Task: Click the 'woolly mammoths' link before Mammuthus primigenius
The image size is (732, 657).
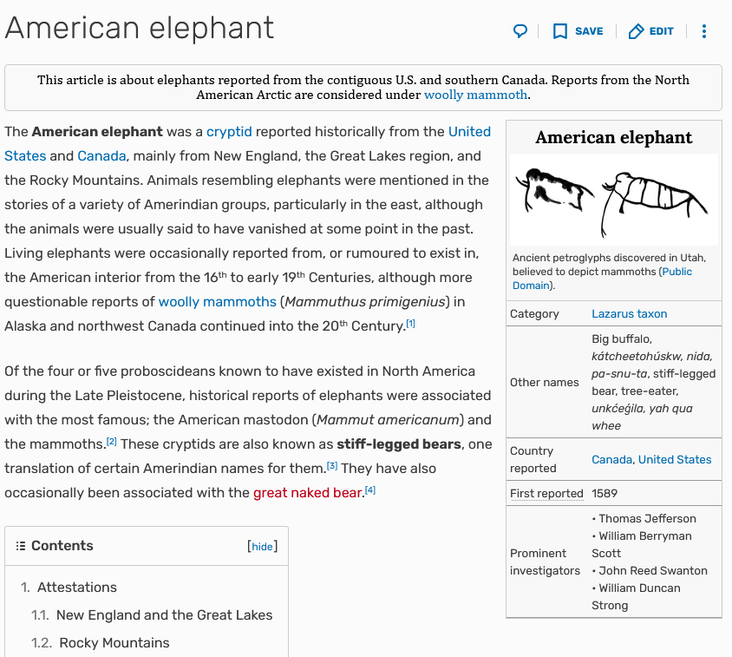Action: (x=217, y=302)
